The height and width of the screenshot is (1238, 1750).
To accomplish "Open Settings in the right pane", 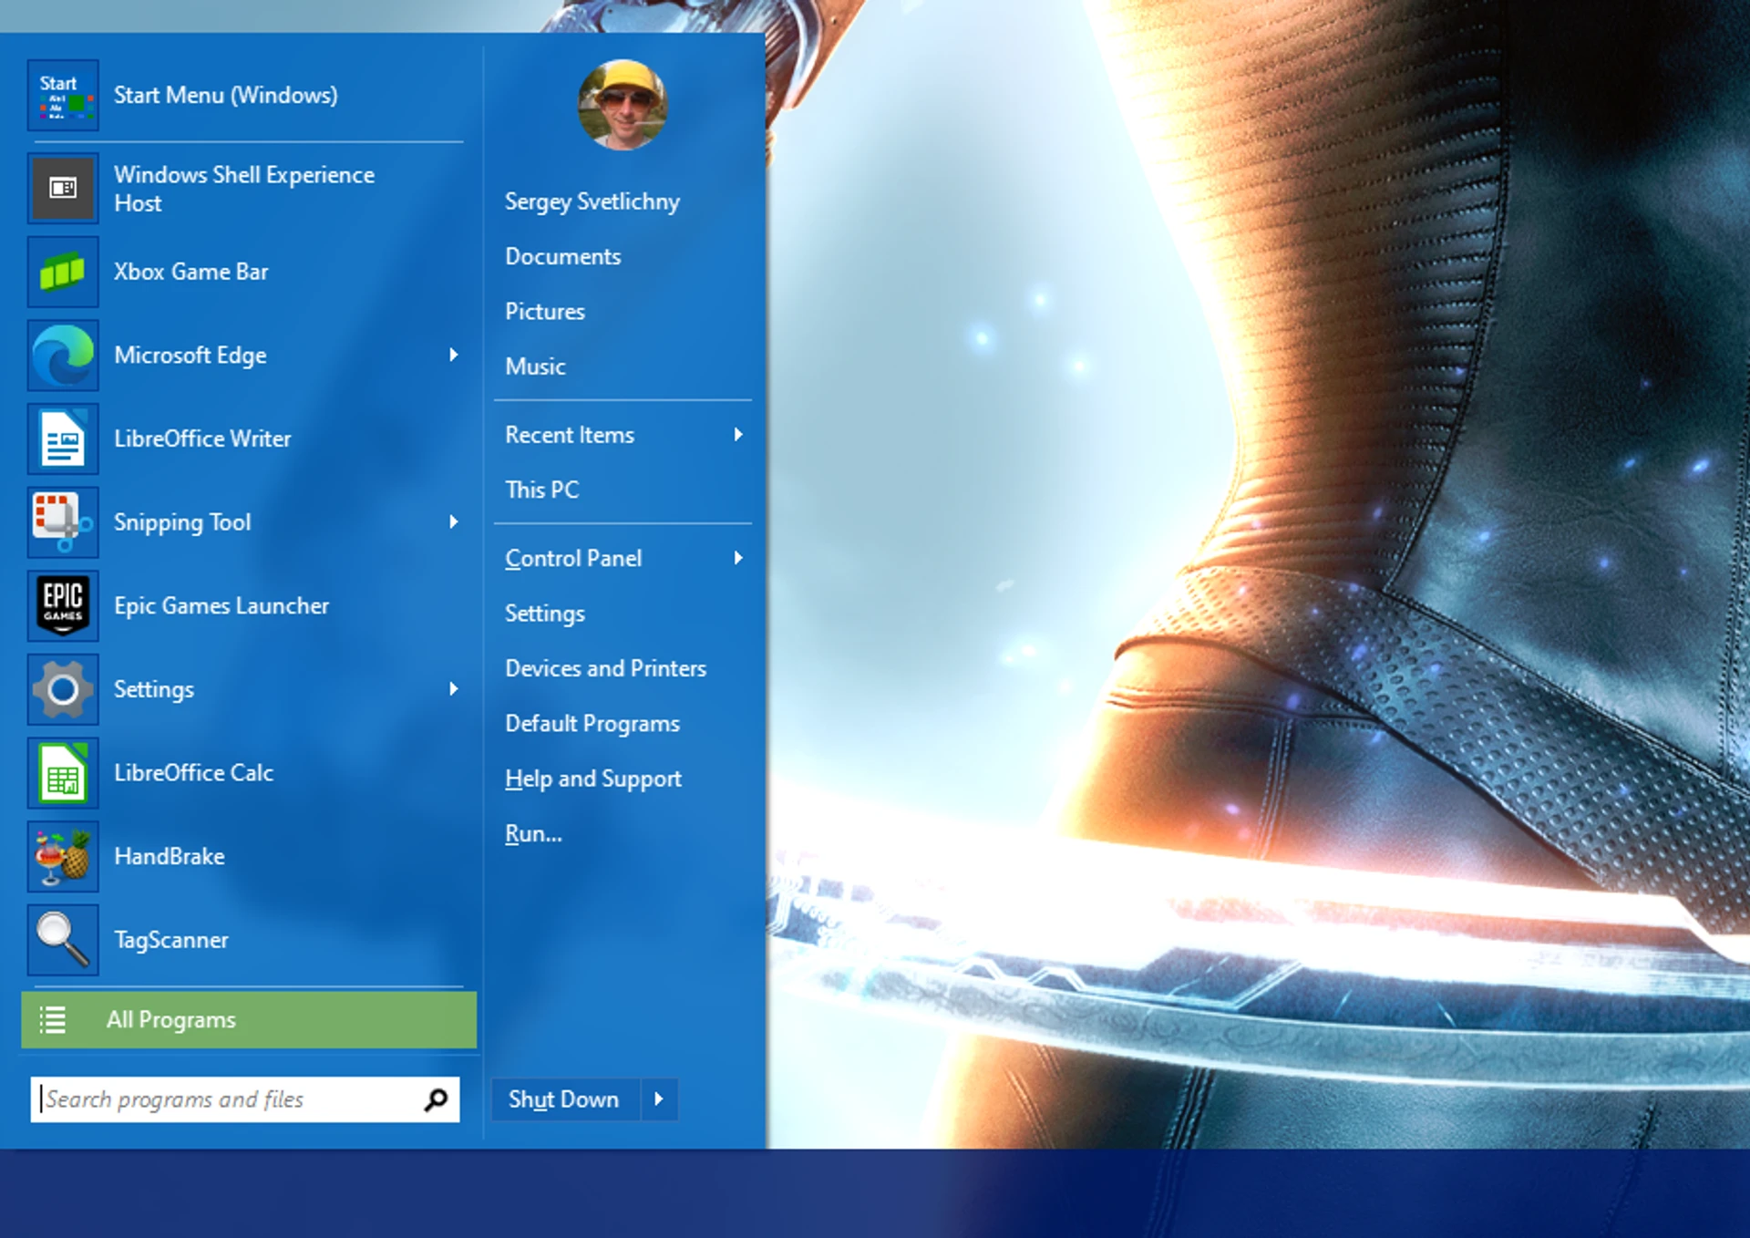I will pos(545,614).
